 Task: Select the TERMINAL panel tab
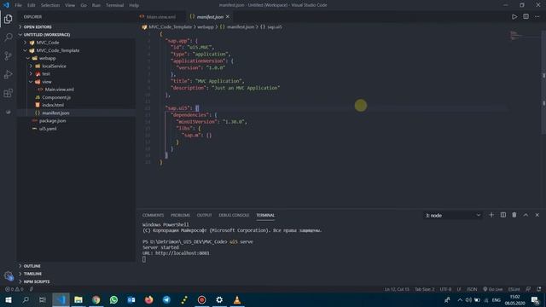pos(265,215)
